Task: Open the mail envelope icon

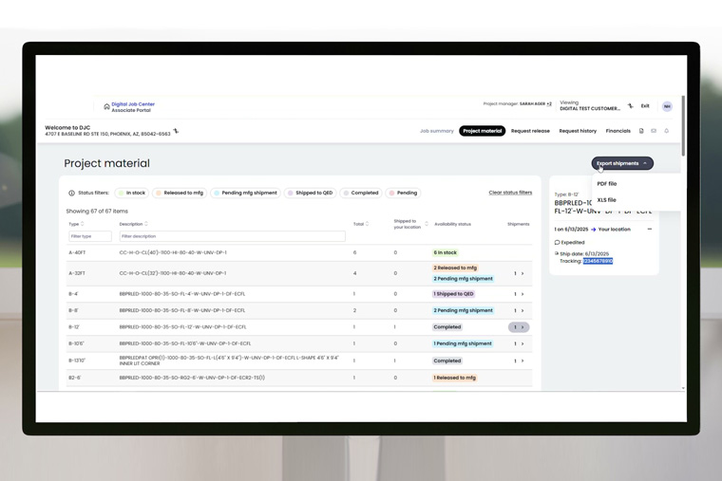Action: 654,131
